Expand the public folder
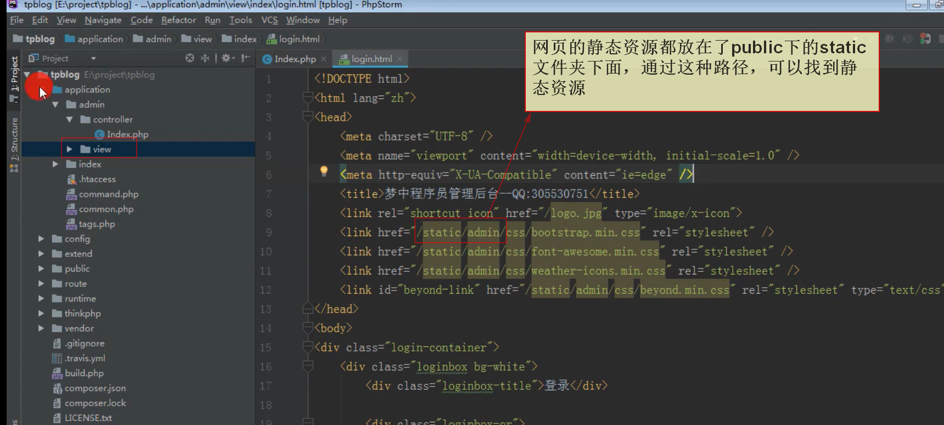Viewport: 944px width, 425px height. coord(41,269)
